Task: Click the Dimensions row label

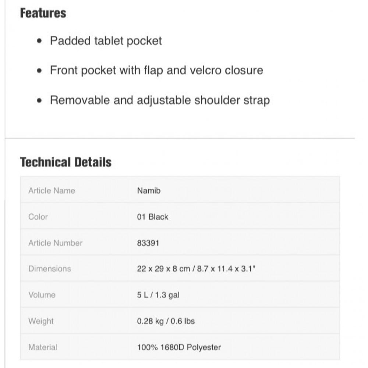Action: pos(49,269)
